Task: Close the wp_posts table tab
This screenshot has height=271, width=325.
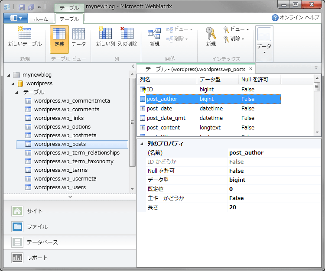Action: click(250, 69)
